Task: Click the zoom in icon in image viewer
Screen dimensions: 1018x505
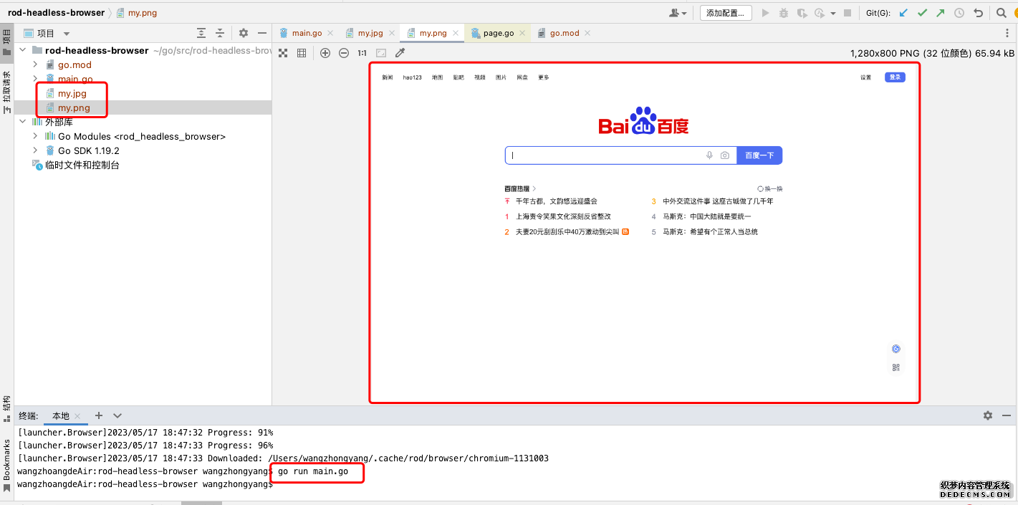Action: [325, 53]
